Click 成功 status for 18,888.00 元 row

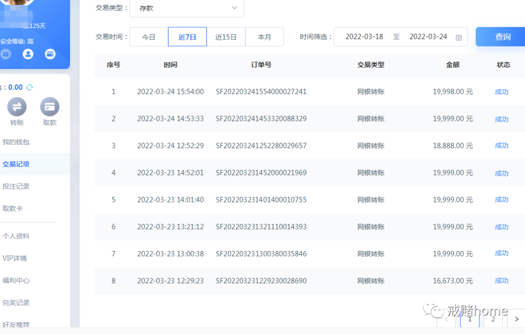point(502,146)
